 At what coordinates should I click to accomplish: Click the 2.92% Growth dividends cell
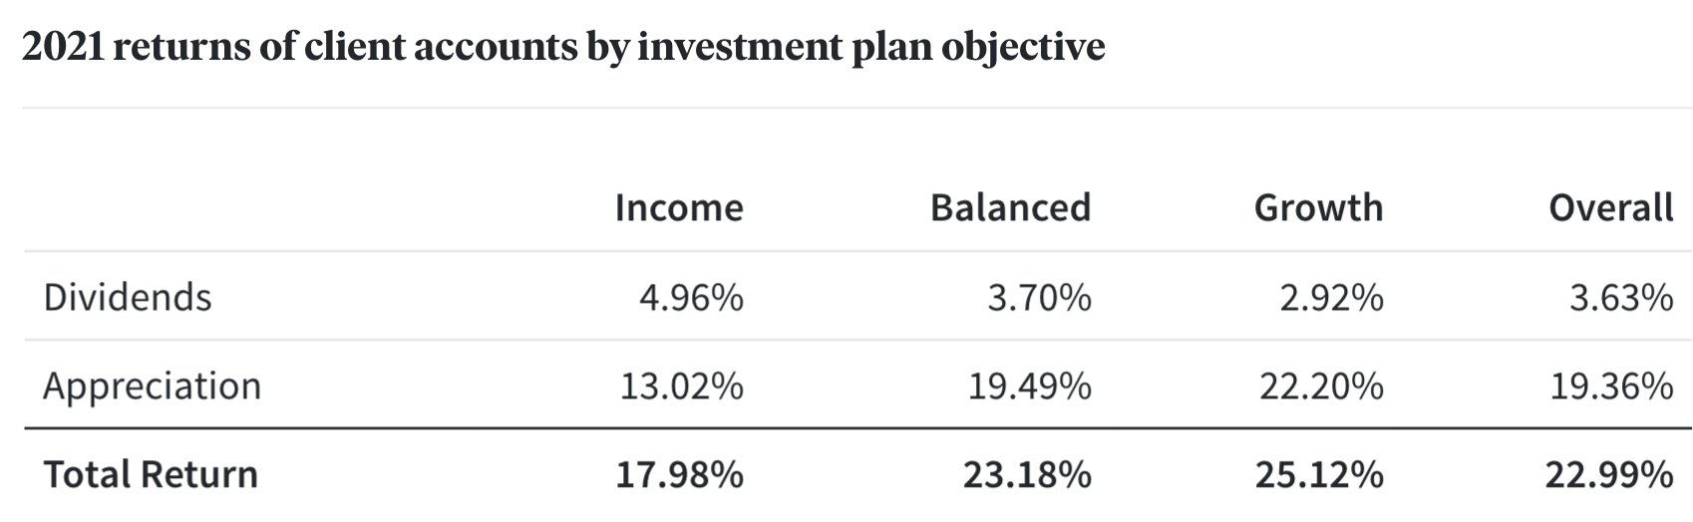[1331, 297]
